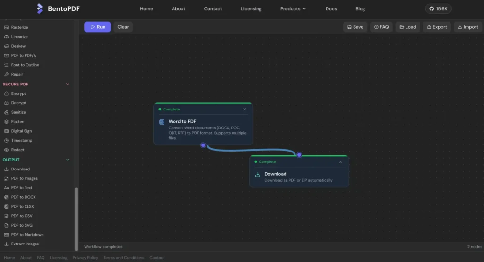Click the Encrypt lock icon
This screenshot has width=484, height=262.
click(6, 93)
